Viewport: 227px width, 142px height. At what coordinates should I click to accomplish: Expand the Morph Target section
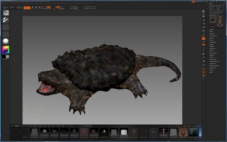[213, 53]
